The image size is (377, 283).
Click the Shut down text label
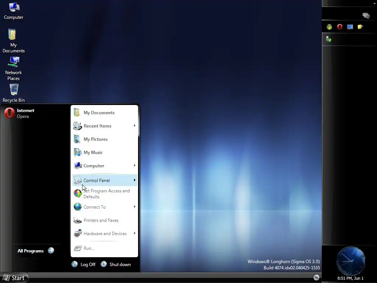coord(120,264)
